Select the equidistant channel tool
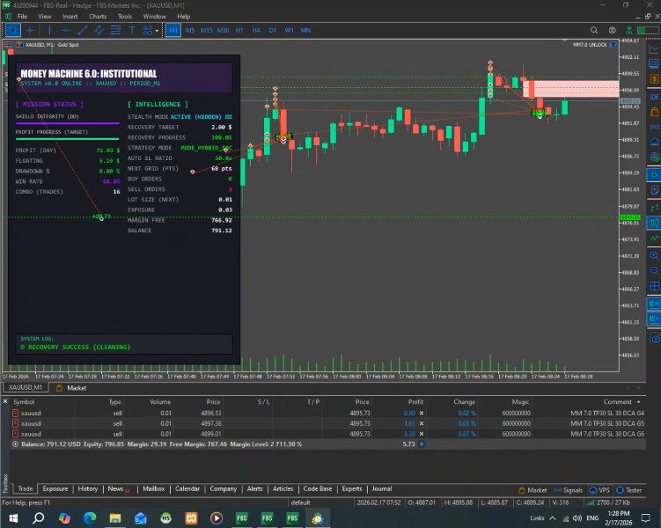Image resolution: width=661 pixels, height=528 pixels. tap(99, 30)
